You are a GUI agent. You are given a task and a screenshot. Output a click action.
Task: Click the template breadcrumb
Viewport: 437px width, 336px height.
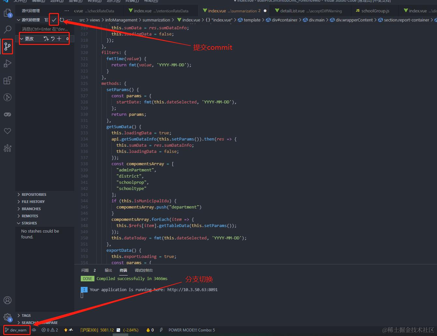coord(249,20)
